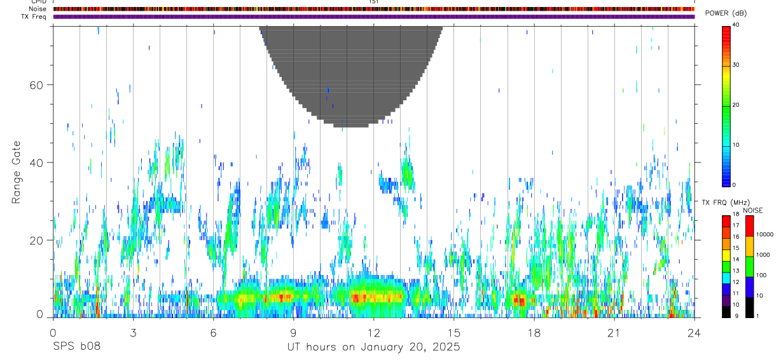Click the green 100-1000 swatch in NOISE legend

pyautogui.click(x=750, y=267)
